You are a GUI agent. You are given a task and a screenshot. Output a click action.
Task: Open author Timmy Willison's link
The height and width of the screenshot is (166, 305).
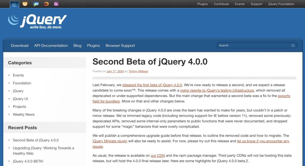pos(138,71)
